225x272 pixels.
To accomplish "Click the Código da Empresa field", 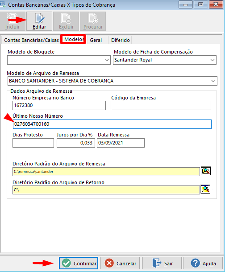I will click(161, 106).
